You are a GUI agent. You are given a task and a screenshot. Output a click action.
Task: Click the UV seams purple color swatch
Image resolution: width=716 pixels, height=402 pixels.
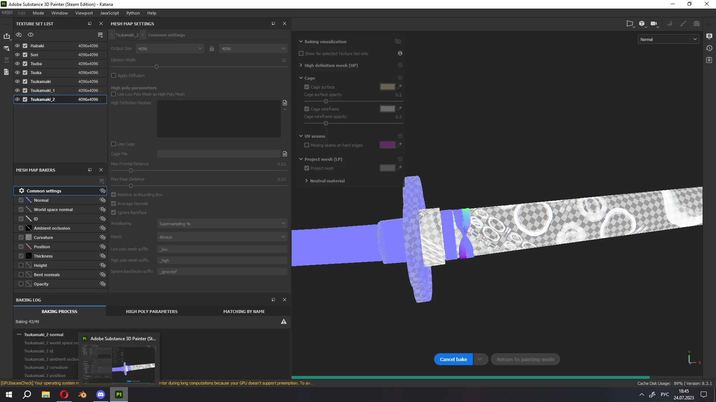pyautogui.click(x=387, y=145)
